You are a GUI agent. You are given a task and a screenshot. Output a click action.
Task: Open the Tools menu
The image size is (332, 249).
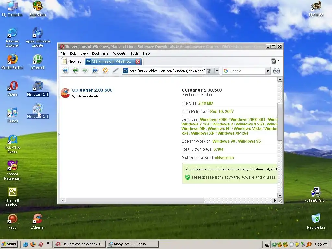tap(135, 53)
